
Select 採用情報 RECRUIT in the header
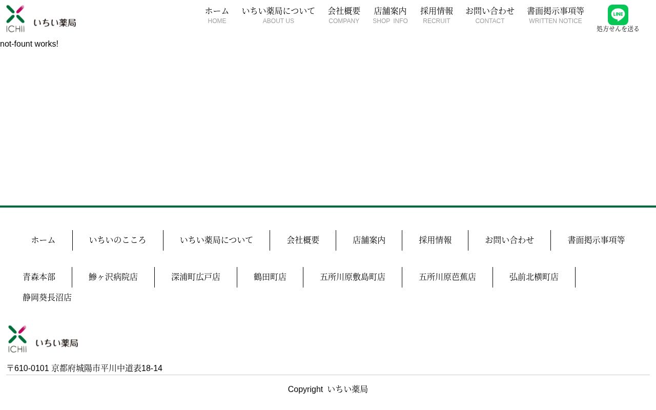tap(437, 15)
